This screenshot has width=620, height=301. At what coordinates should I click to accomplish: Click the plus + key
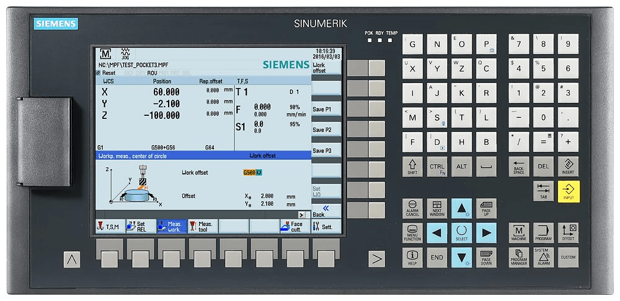click(x=568, y=142)
